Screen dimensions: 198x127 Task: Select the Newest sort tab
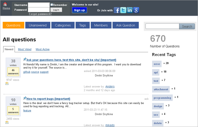pyautogui.click(x=9, y=49)
